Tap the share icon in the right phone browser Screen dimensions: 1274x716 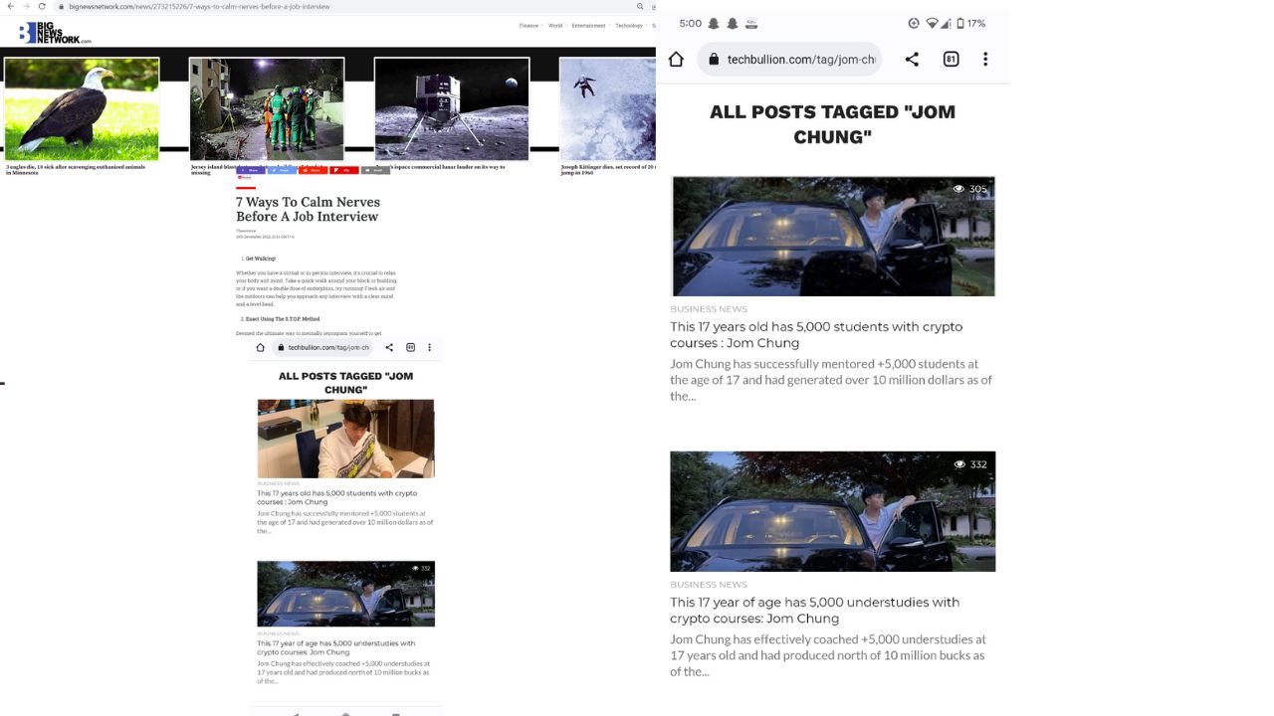[912, 60]
